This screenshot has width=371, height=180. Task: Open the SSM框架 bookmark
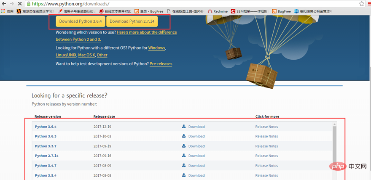click(x=250, y=11)
